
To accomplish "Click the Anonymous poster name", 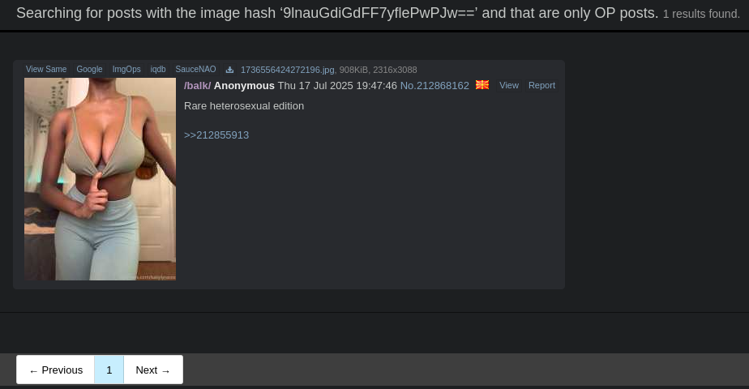I will click(244, 86).
